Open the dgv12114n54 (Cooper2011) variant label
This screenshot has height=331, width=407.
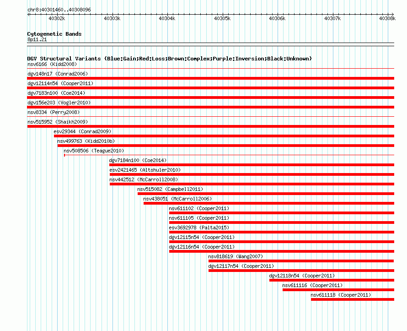[x=60, y=83]
